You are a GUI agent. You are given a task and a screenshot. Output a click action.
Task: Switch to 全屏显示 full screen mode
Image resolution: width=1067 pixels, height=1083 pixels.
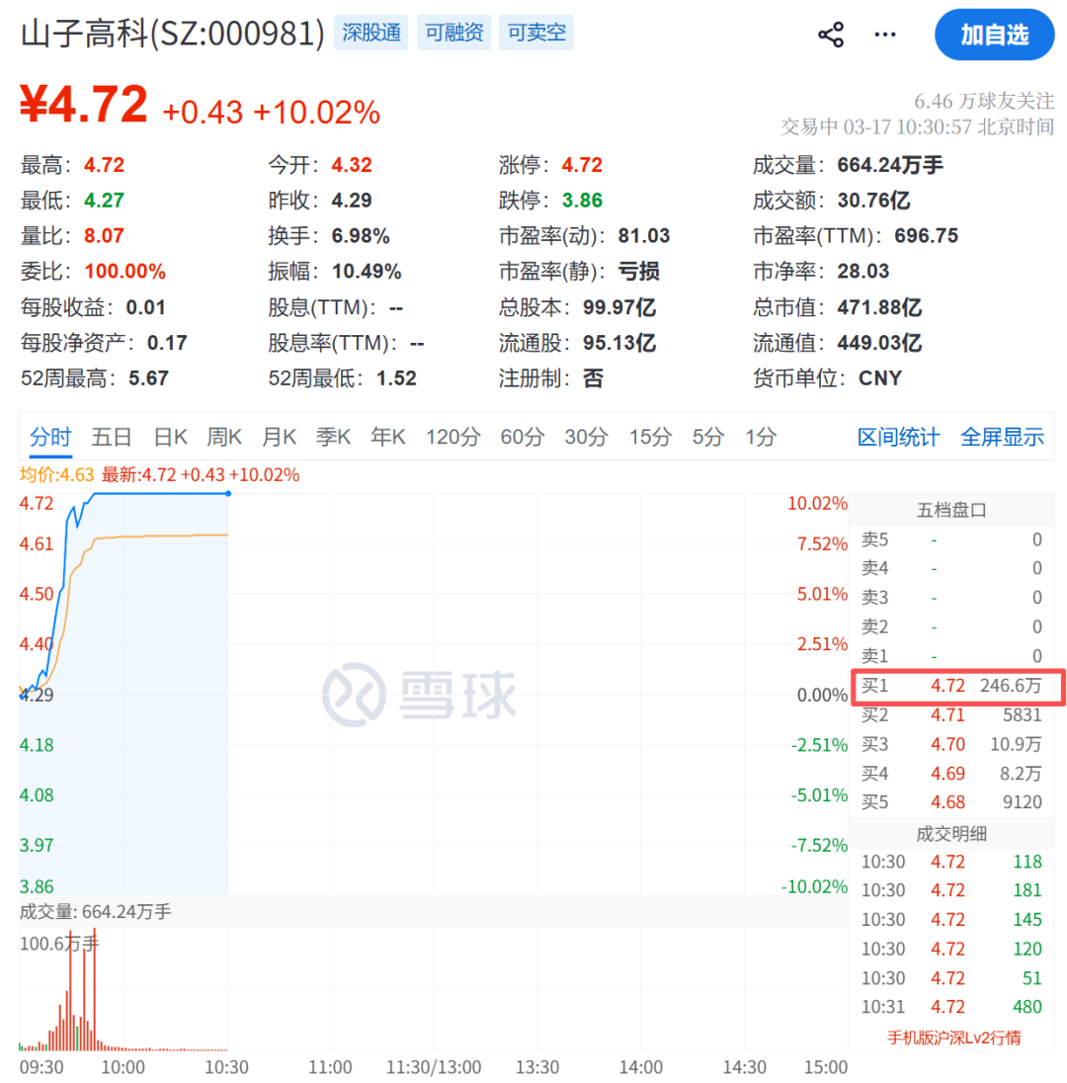(1002, 437)
